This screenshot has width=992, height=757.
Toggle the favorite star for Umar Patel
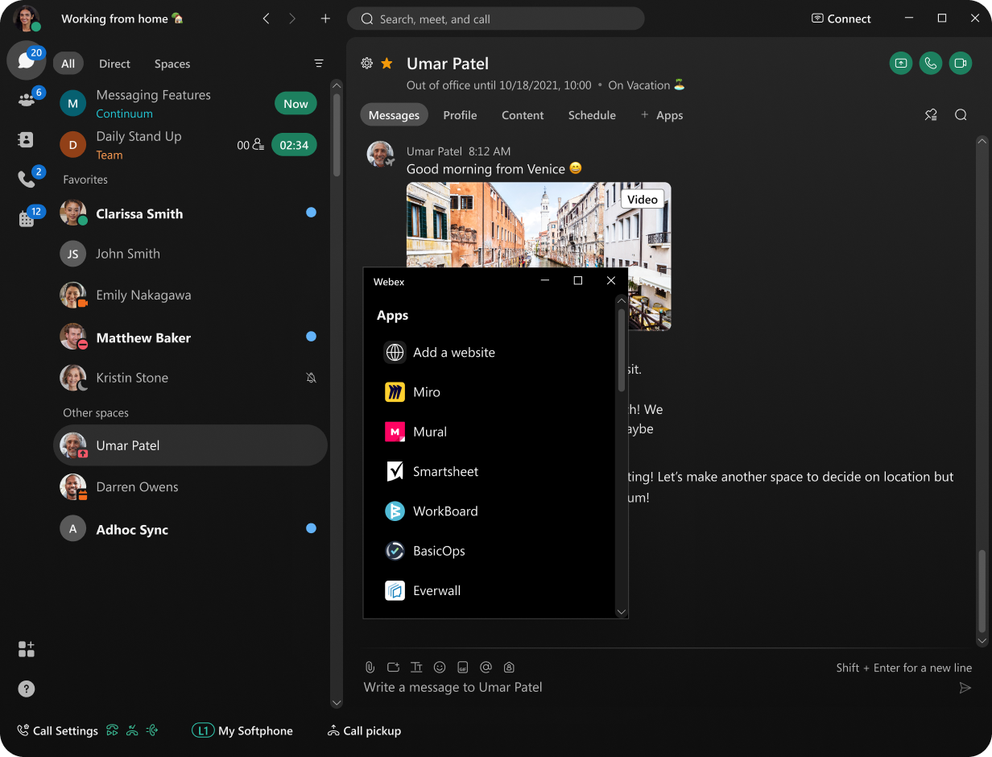tap(386, 63)
